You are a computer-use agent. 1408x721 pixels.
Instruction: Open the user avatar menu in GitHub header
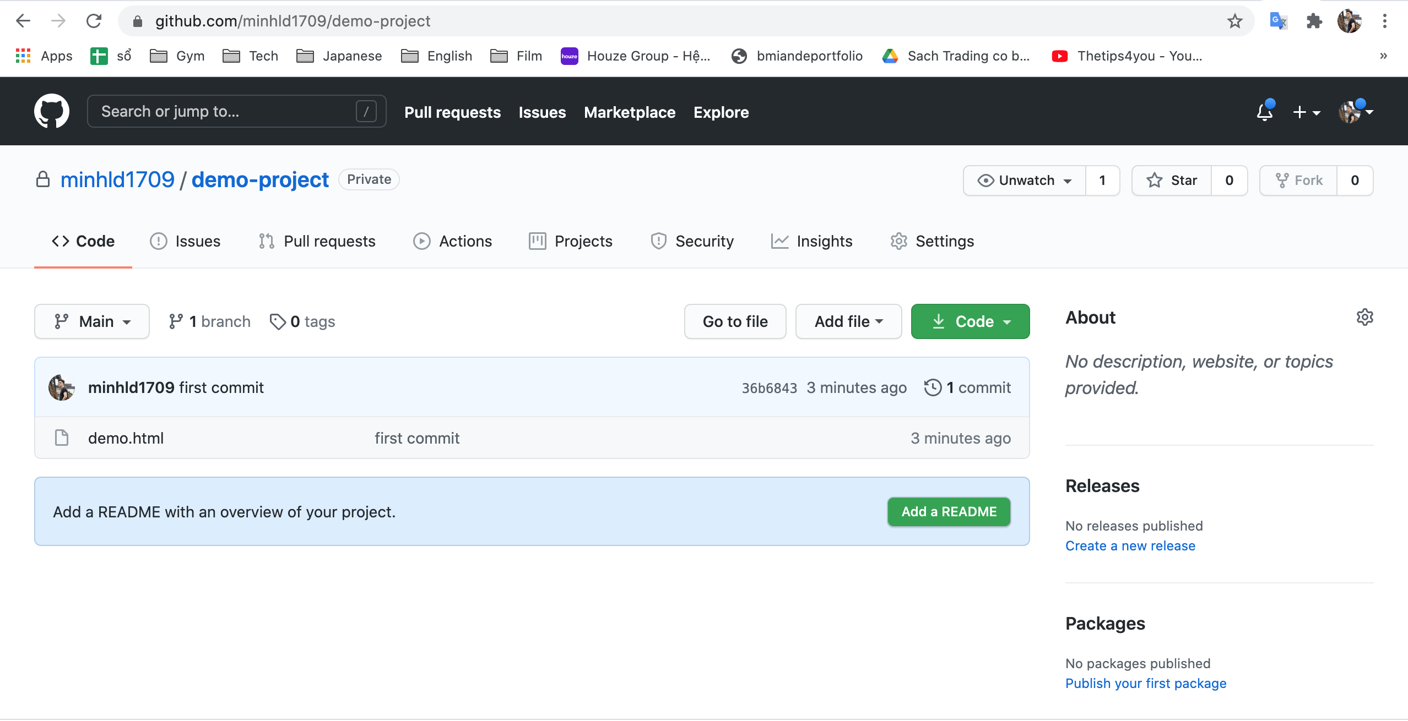(1356, 112)
